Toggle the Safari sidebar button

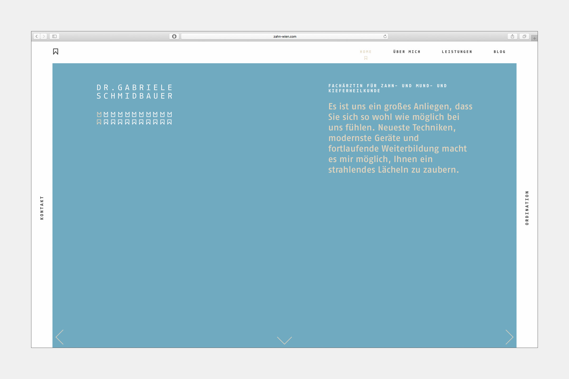pos(54,36)
